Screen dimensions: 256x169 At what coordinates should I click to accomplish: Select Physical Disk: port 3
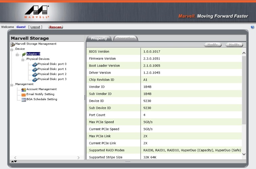(x=52, y=79)
